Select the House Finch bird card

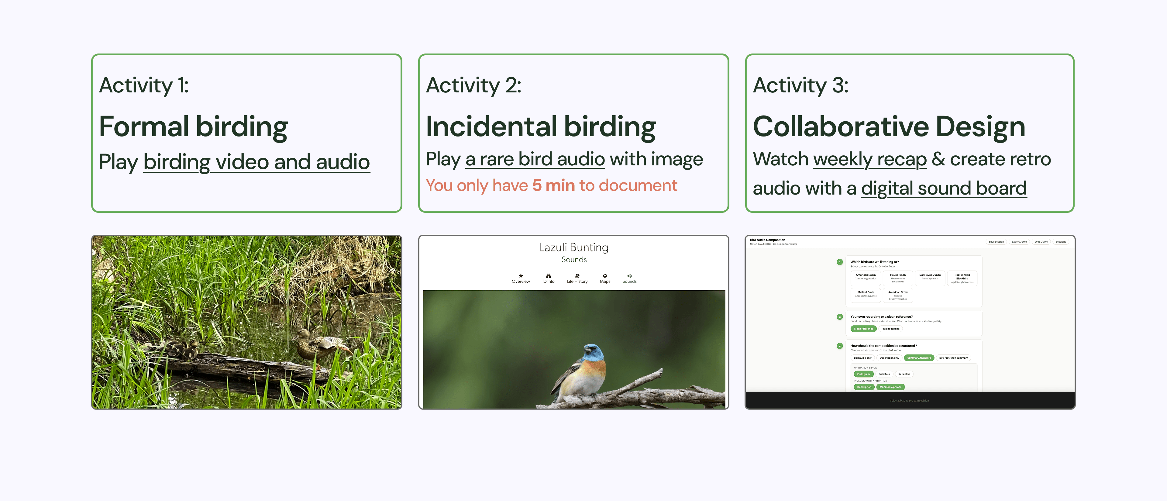point(897,278)
